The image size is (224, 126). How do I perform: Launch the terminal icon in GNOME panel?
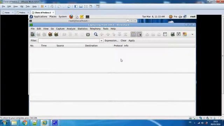click(x=87, y=17)
